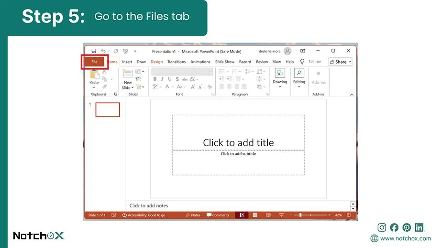
Task: Open Customize Quick Access Toolbar dropdown
Action: (135, 51)
